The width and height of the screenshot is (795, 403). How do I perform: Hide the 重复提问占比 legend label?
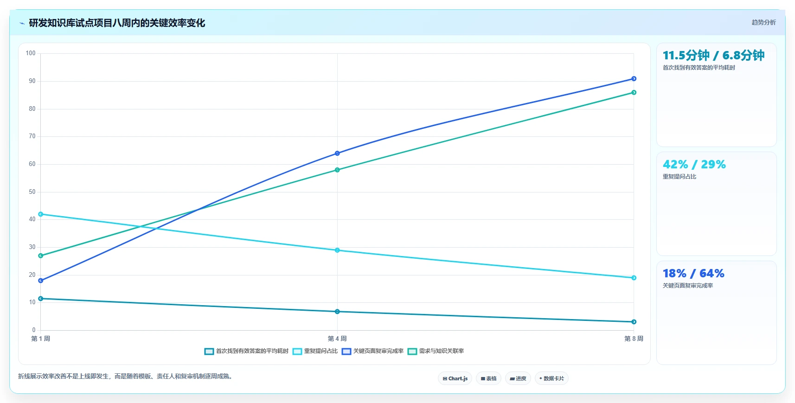(x=321, y=351)
